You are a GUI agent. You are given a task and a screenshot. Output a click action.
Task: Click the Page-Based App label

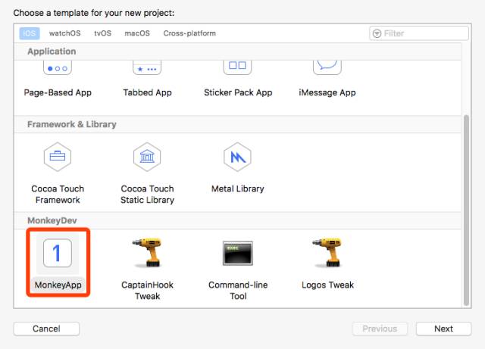[58, 92]
